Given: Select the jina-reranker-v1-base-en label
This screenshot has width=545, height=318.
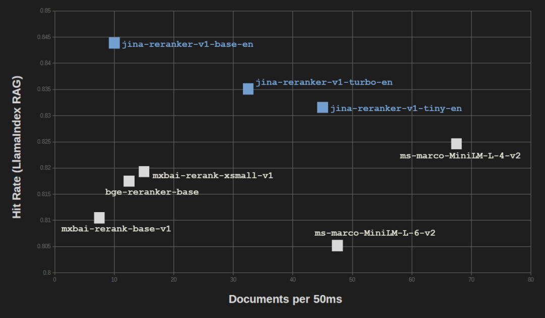Looking at the screenshot, I should (188, 44).
